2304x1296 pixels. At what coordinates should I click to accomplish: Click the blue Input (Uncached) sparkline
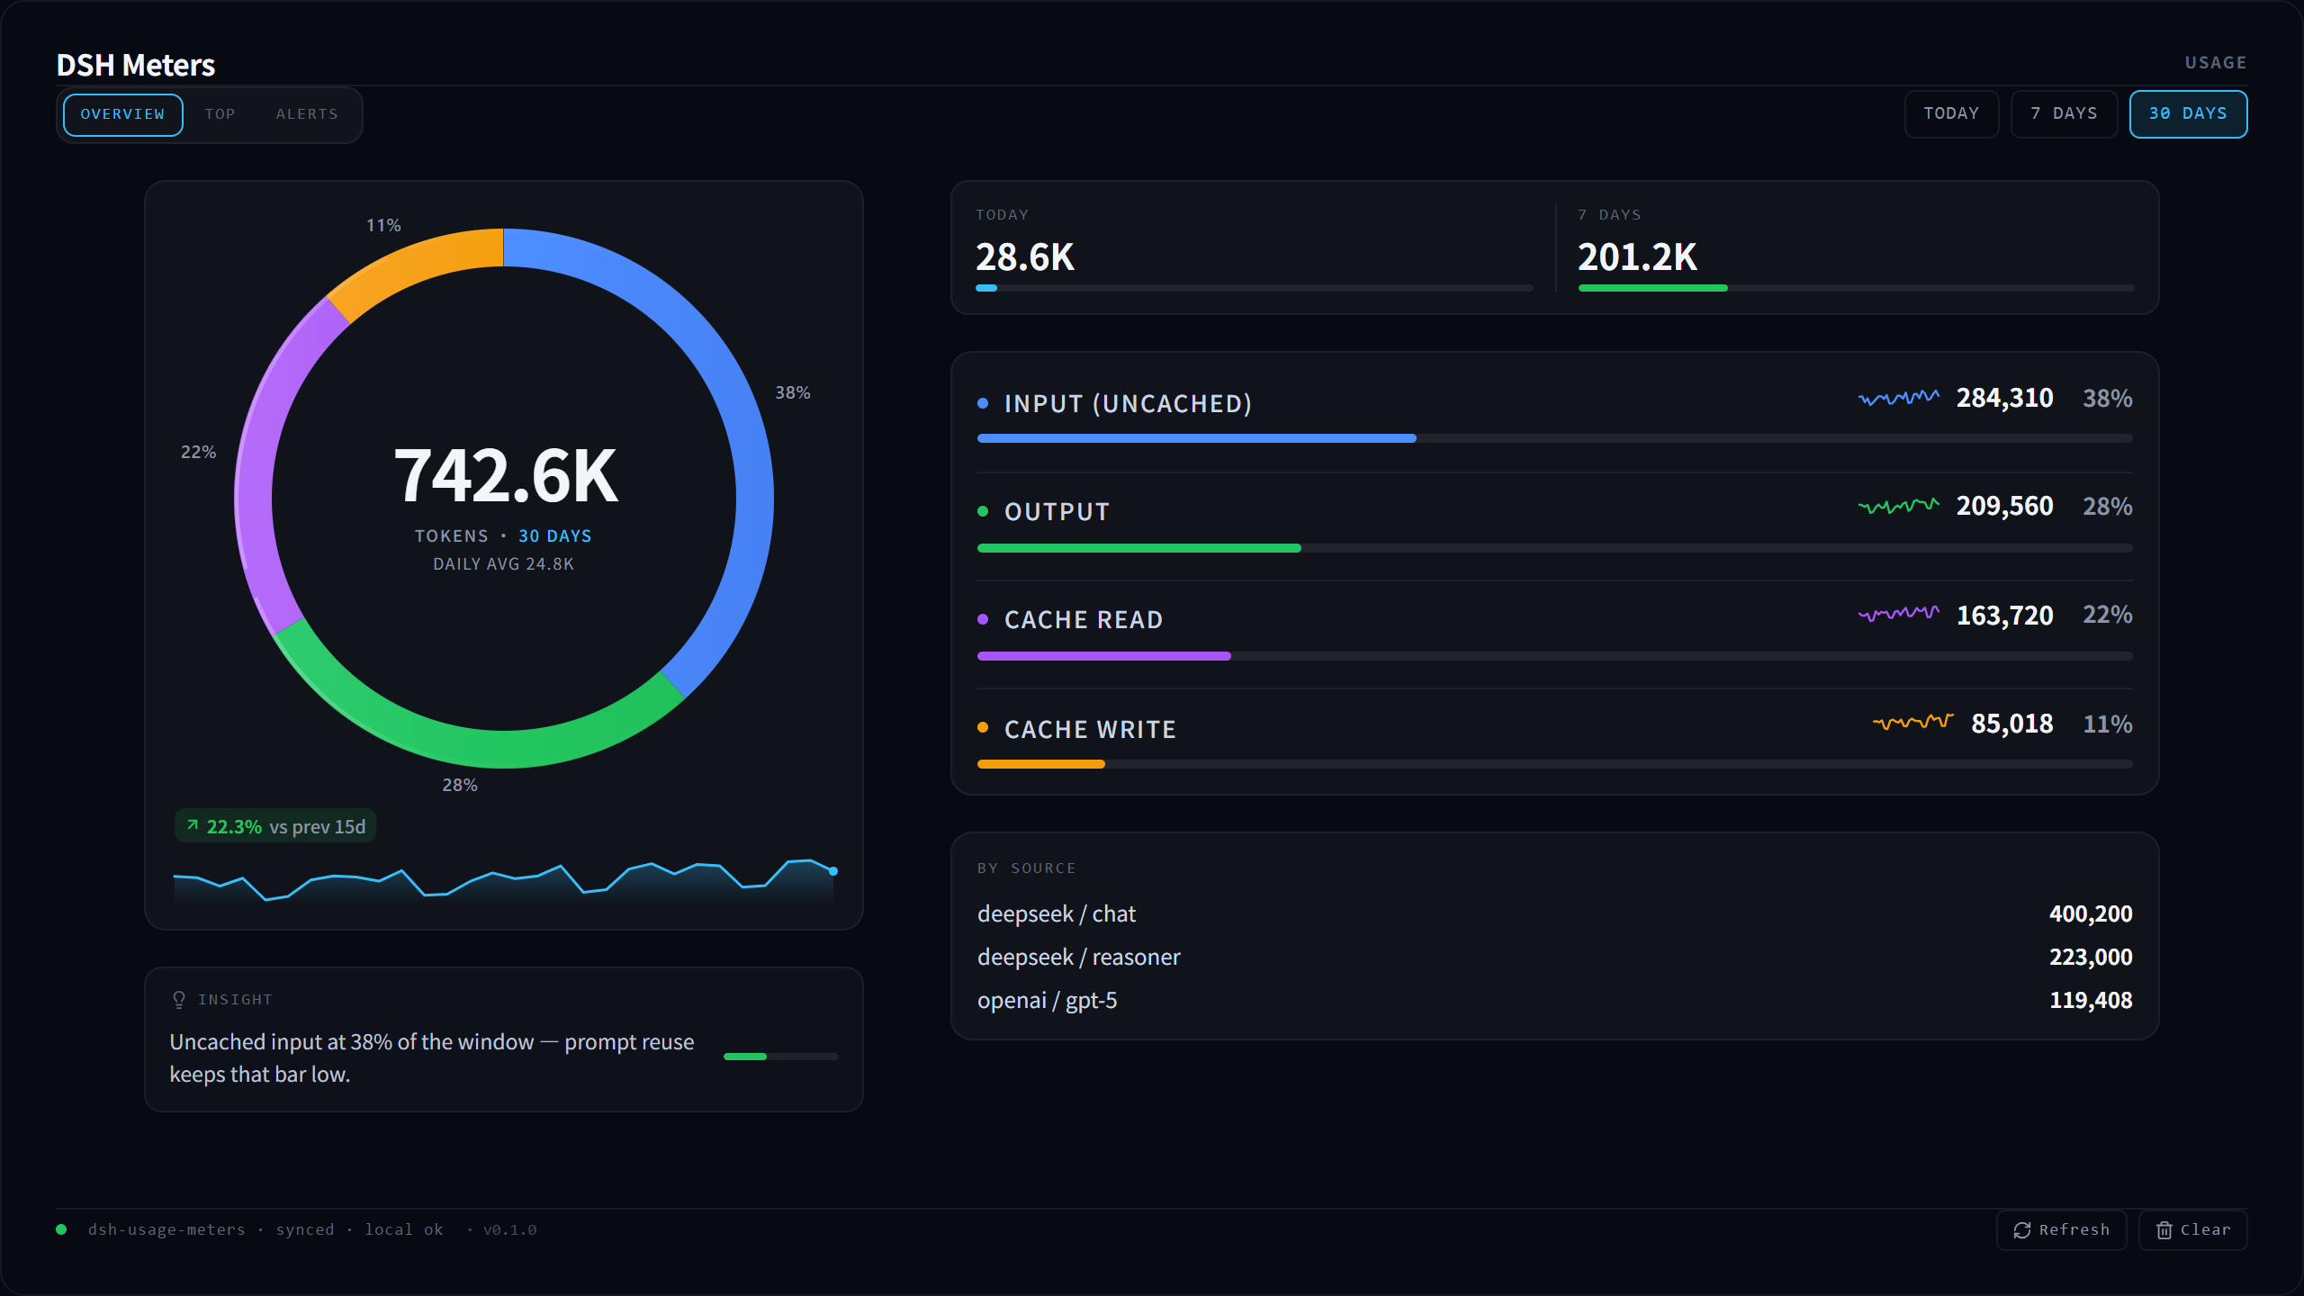[1899, 397]
